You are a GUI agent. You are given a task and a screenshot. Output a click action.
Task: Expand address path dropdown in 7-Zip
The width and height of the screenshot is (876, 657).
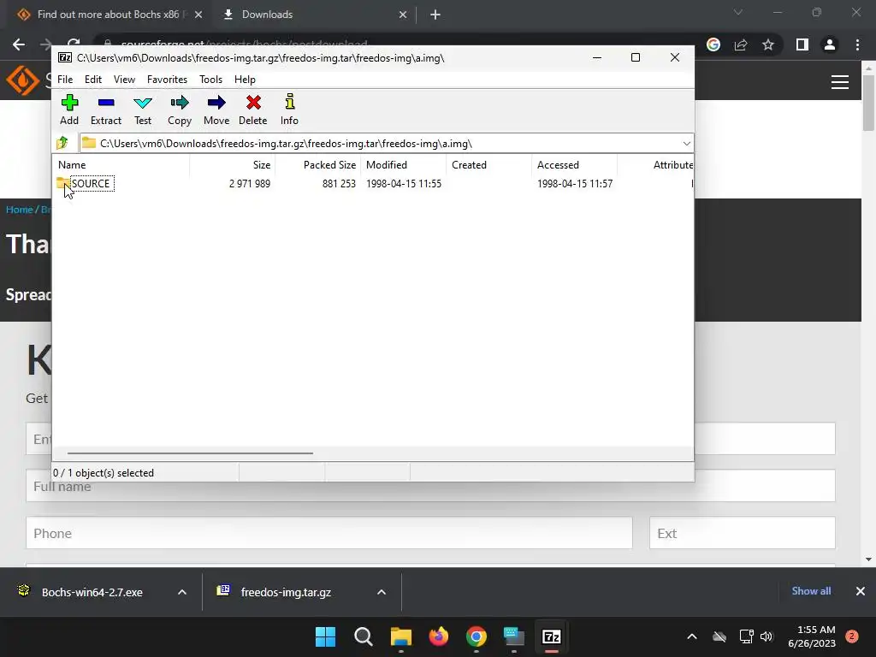point(687,144)
